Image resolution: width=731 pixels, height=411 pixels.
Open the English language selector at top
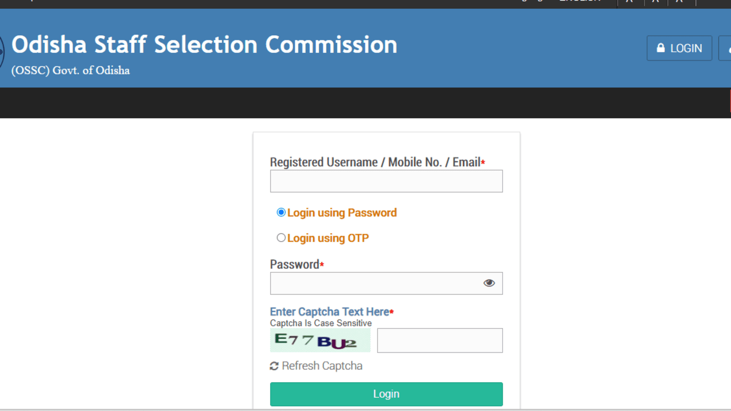[580, 2]
